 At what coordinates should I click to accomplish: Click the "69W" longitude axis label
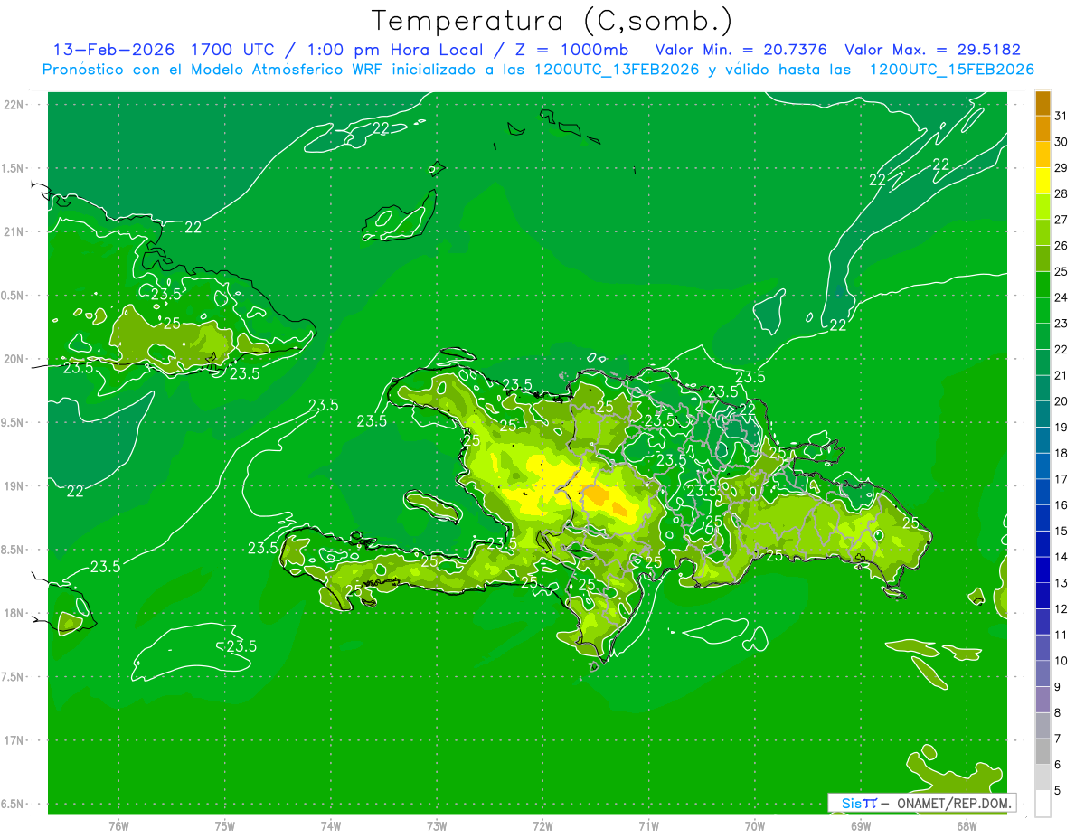coord(861,825)
